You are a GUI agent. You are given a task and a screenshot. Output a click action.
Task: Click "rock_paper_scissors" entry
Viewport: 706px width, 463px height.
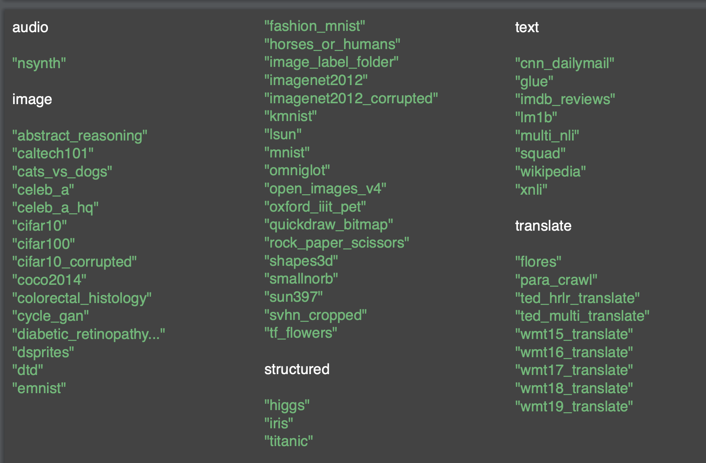pos(337,243)
